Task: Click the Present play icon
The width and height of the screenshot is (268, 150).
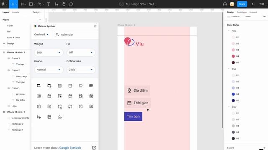Action: [x=253, y=4]
